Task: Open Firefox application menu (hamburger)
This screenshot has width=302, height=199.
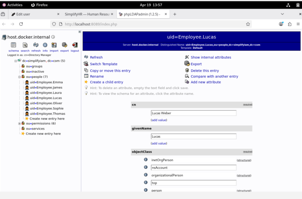Action: [x=298, y=24]
